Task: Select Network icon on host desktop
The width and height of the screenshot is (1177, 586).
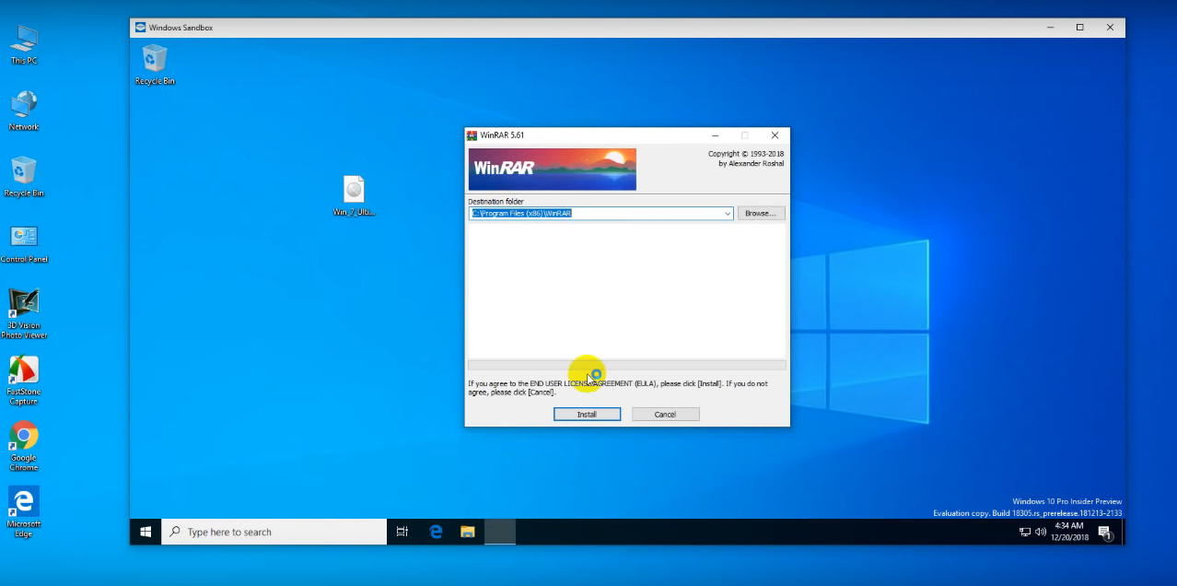Action: pyautogui.click(x=24, y=111)
